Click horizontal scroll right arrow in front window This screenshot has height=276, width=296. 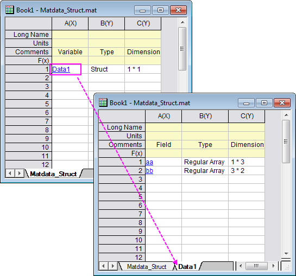click(273, 266)
